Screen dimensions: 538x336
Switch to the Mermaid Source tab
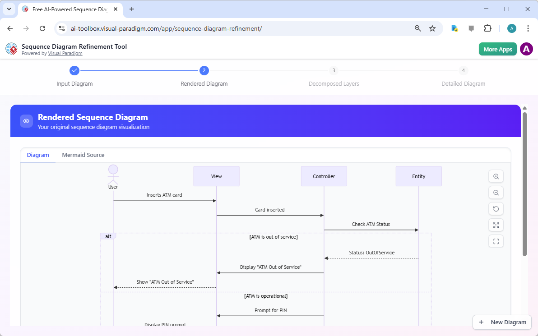tap(83, 155)
